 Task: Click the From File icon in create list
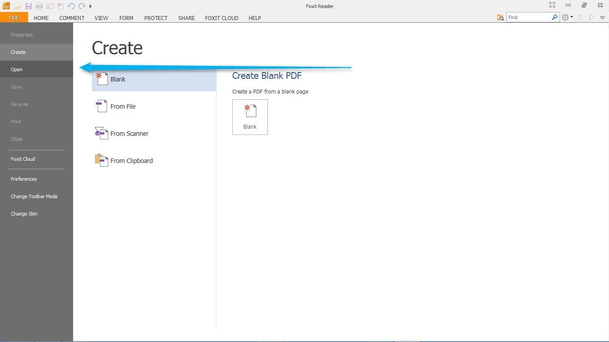point(102,106)
